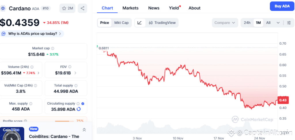
Task: Open the Compare dropdown
Action: pos(225,23)
